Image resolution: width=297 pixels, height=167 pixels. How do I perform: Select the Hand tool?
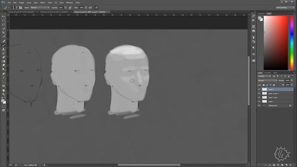(4, 90)
